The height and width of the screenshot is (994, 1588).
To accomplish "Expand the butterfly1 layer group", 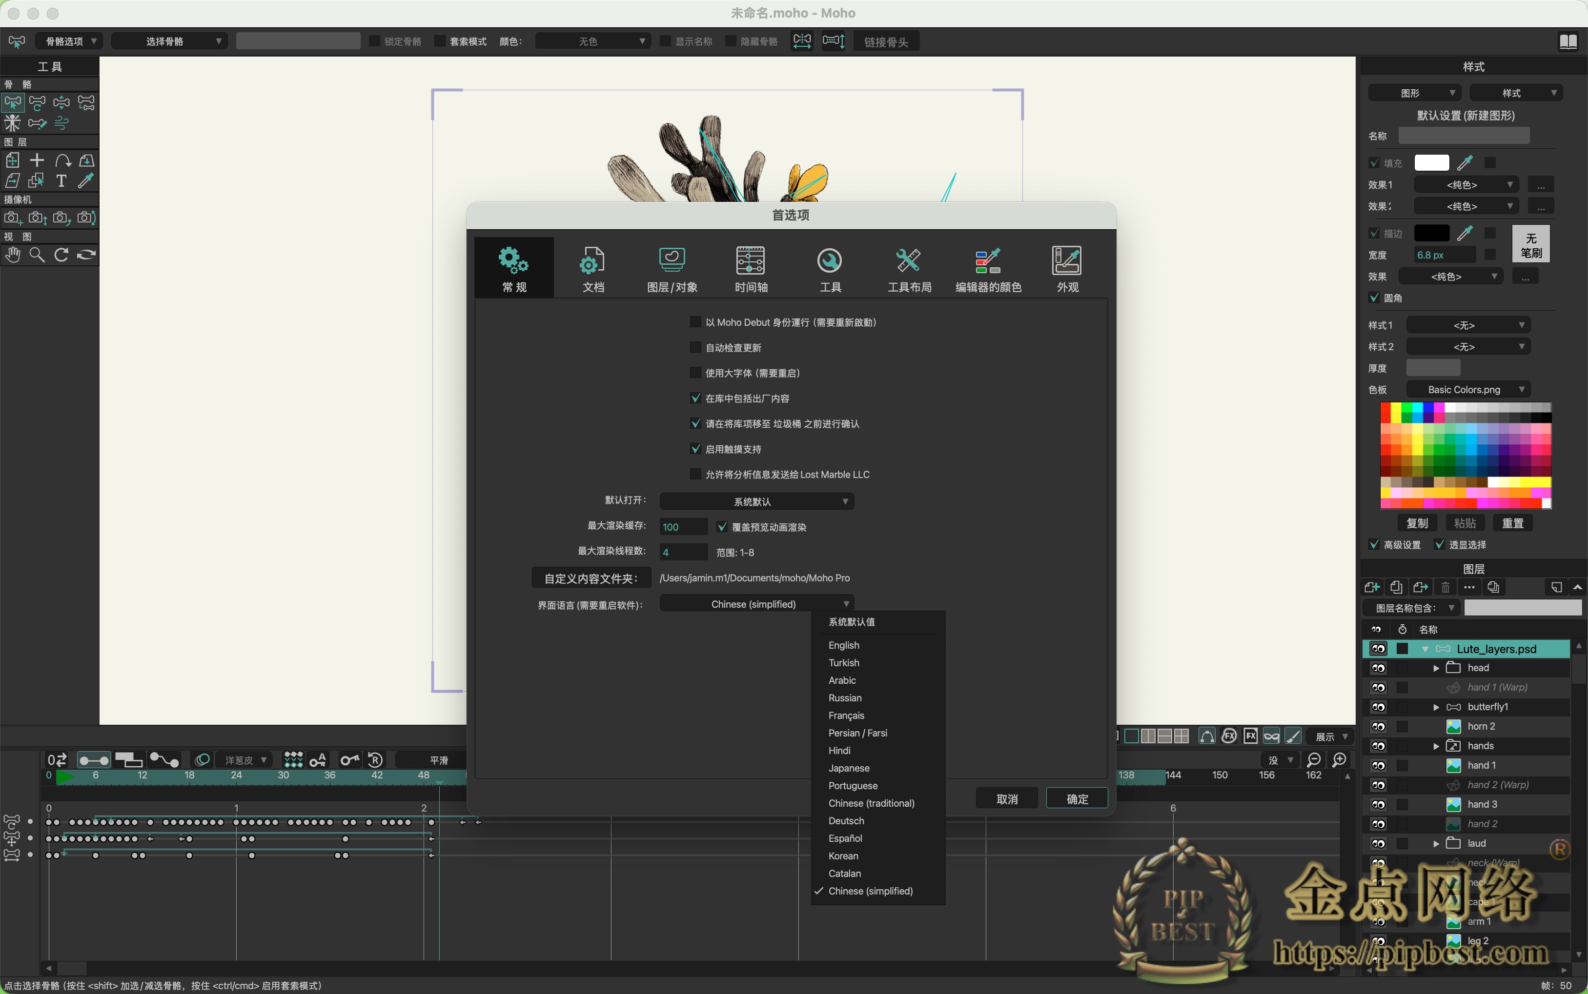I will click(1436, 707).
